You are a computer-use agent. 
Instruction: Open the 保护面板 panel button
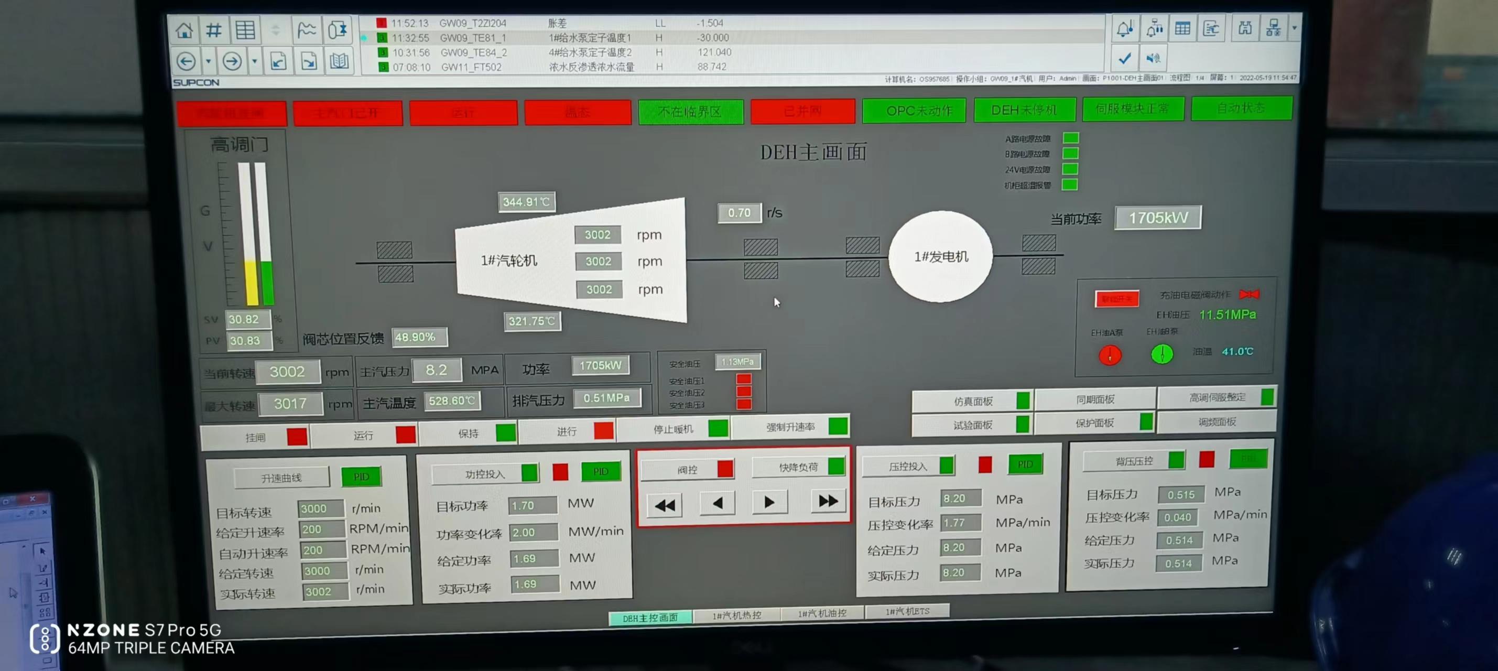click(1094, 423)
